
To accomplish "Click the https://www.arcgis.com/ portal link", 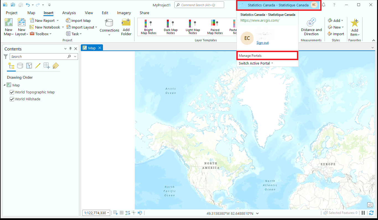I will click(260, 20).
